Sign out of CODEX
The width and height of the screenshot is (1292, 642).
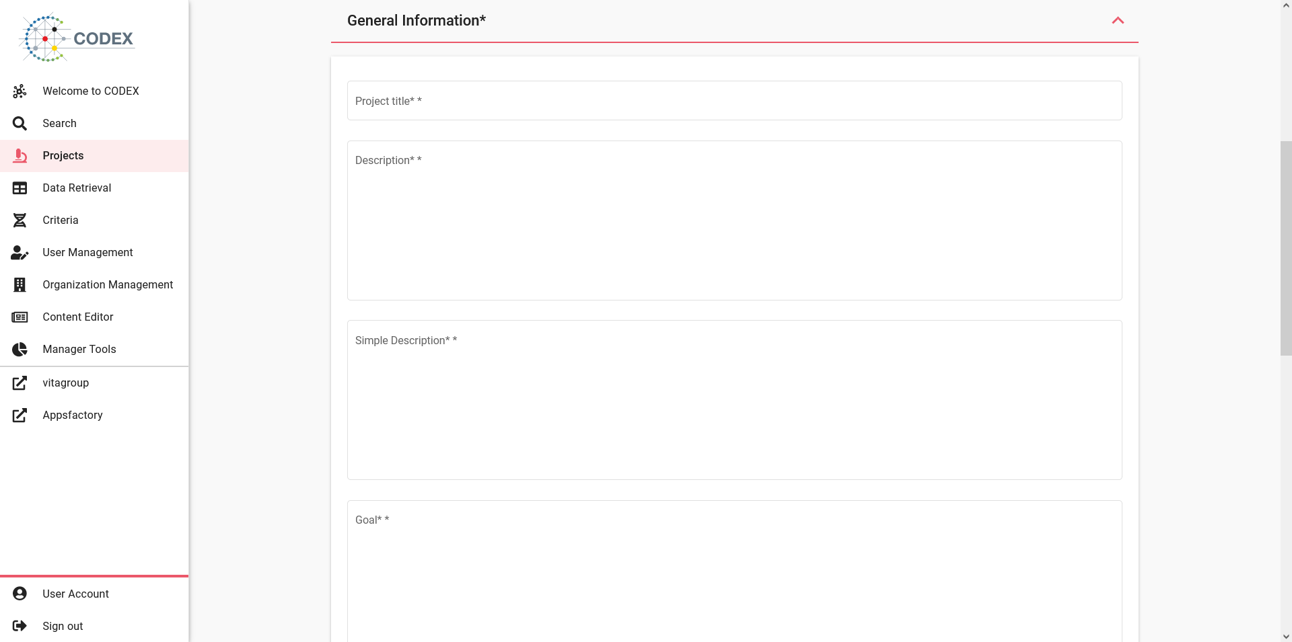tap(94, 626)
